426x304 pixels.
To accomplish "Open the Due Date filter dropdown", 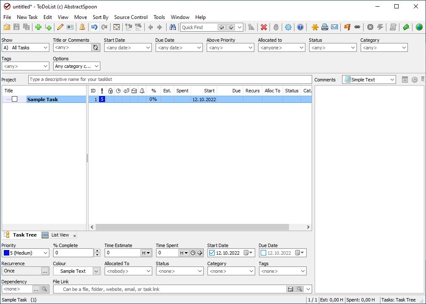I will click(x=179, y=48).
